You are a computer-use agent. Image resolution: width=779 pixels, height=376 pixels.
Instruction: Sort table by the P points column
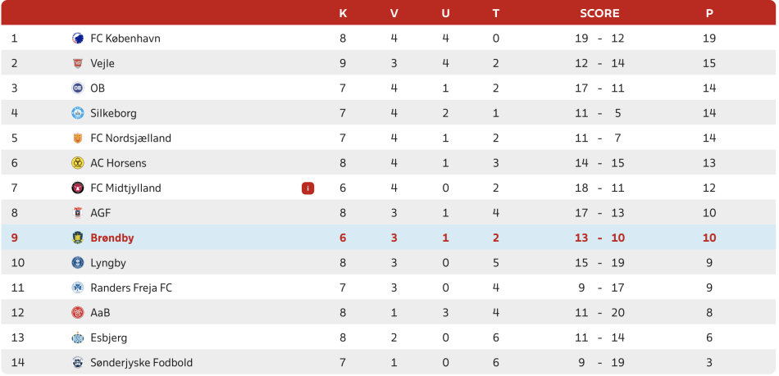pos(709,13)
